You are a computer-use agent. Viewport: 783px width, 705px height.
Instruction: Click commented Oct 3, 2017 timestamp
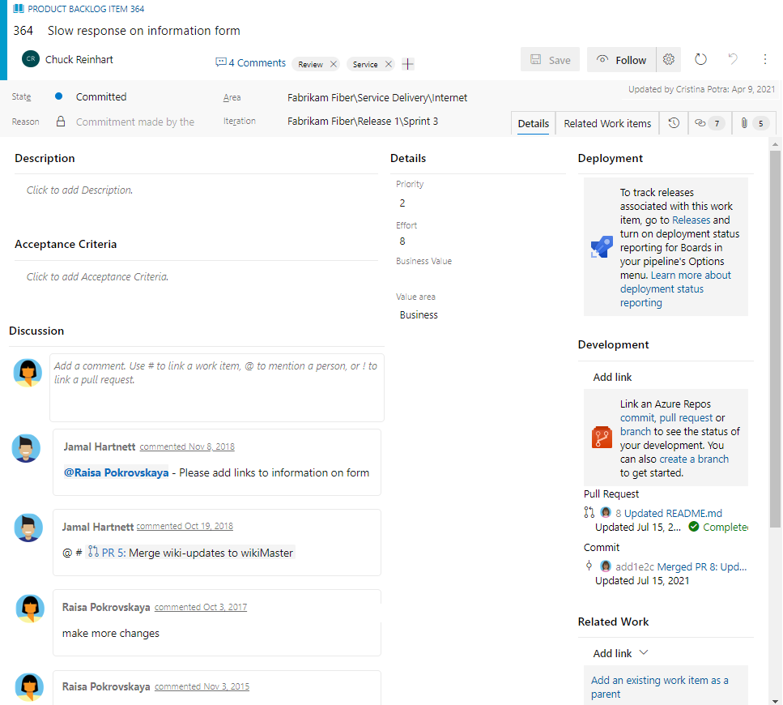click(201, 607)
